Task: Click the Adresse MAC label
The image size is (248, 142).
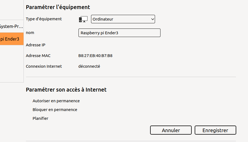Action: 38,56
